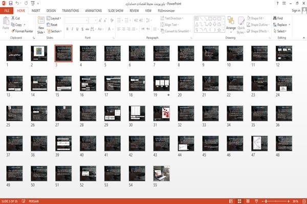
Task: Click zoom out minus button
Action: [x=263, y=201]
